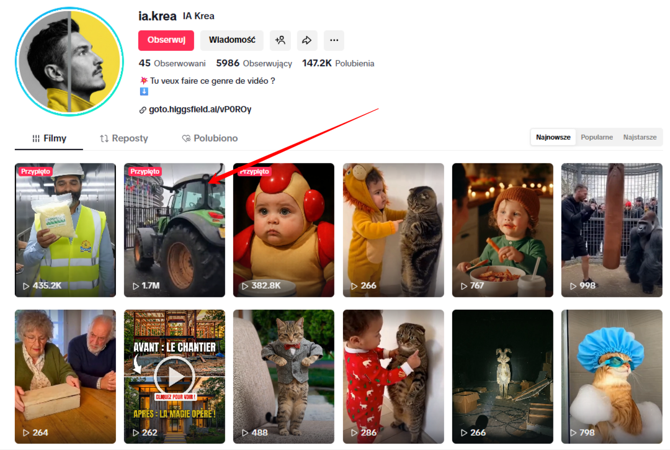Image resolution: width=670 pixels, height=450 pixels.
Task: Open lion-costume baby and cat video
Action: (393, 230)
